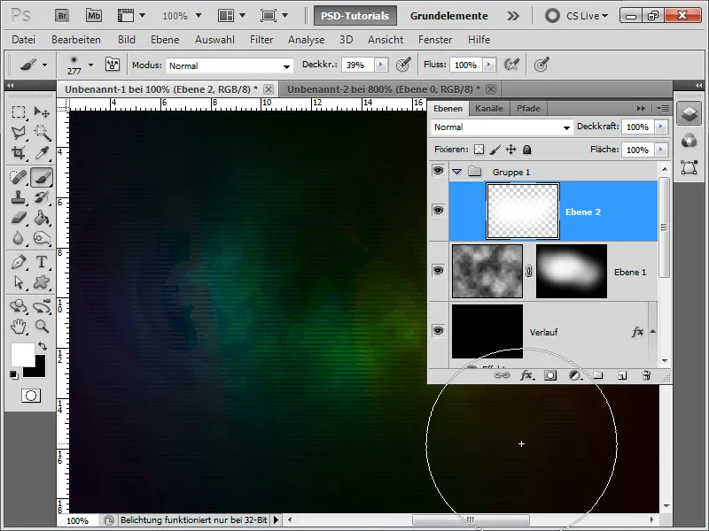Hide the Ebene 2 layer
This screenshot has height=531, width=709.
438,211
